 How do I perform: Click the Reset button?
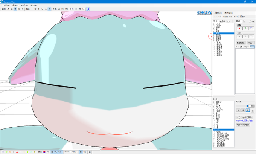226,17
